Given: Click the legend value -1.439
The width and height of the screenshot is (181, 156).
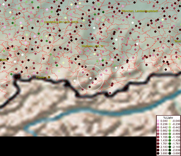Looking at the screenshot, I should pos(176,140).
